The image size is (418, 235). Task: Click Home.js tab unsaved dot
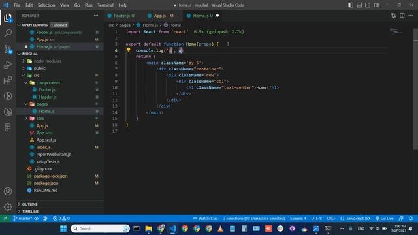(217, 16)
